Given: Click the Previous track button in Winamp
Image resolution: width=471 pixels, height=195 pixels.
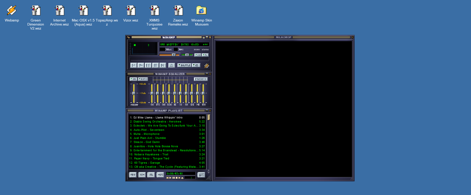Looking at the screenshot, I should pos(134,65).
